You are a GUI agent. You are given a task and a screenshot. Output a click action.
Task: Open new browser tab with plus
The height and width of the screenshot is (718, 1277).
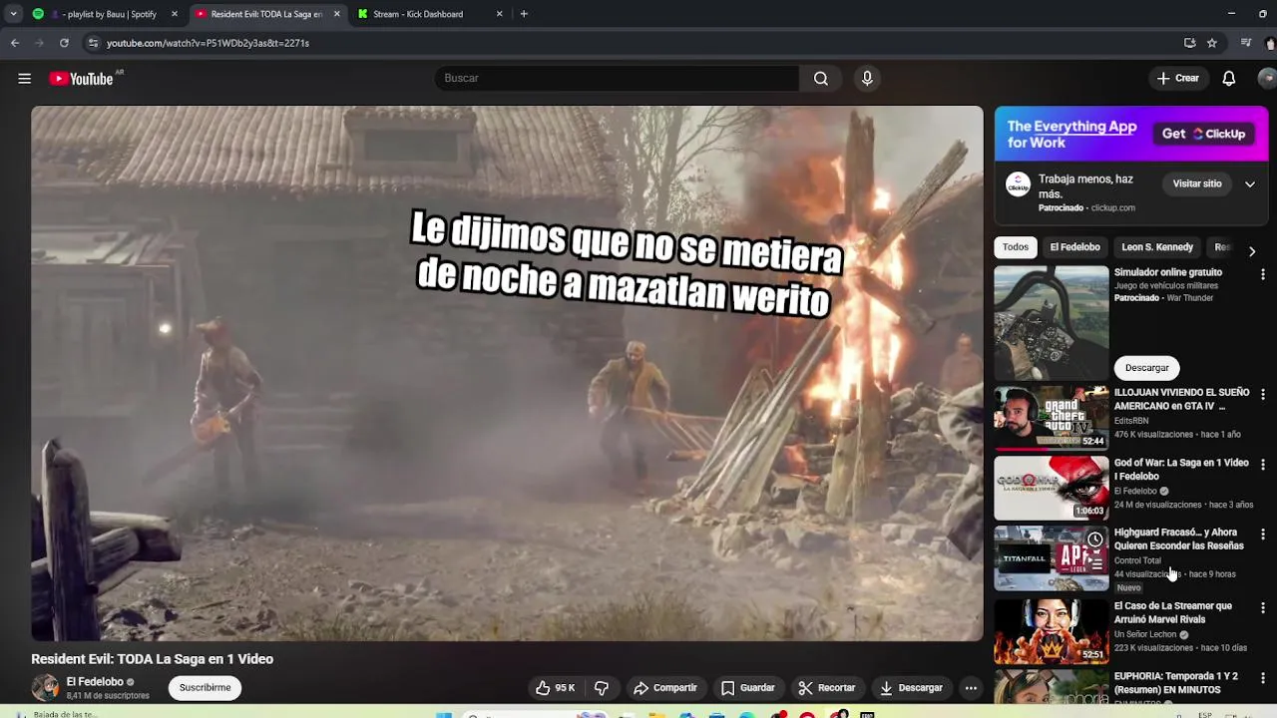(x=524, y=14)
